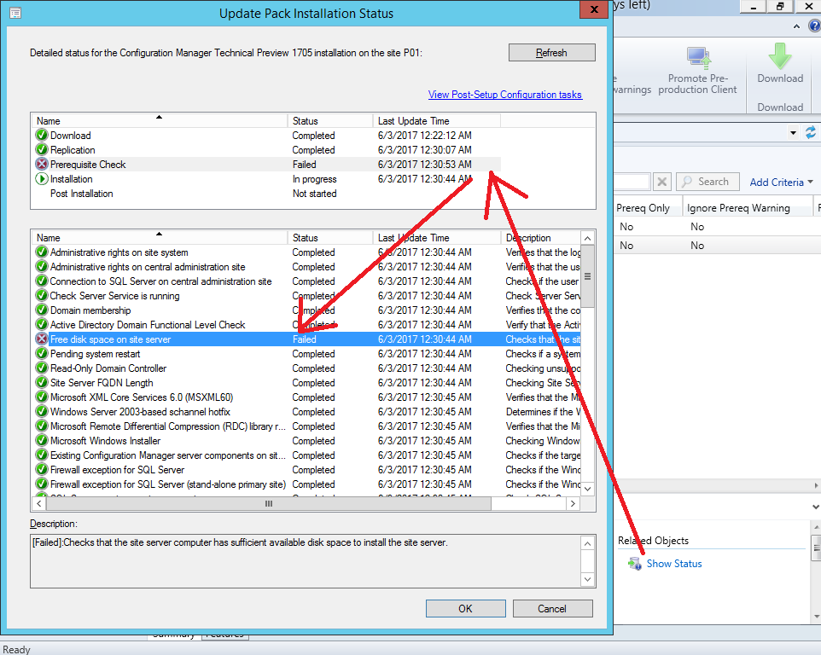This screenshot has width=821, height=655.
Task: Click red failed icon beside Prerequisite Check
Action: [41, 165]
